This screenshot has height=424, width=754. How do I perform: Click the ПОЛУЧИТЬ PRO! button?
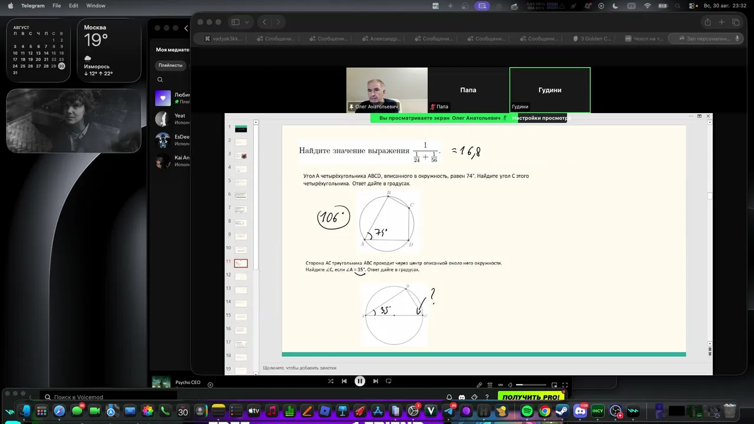point(531,397)
